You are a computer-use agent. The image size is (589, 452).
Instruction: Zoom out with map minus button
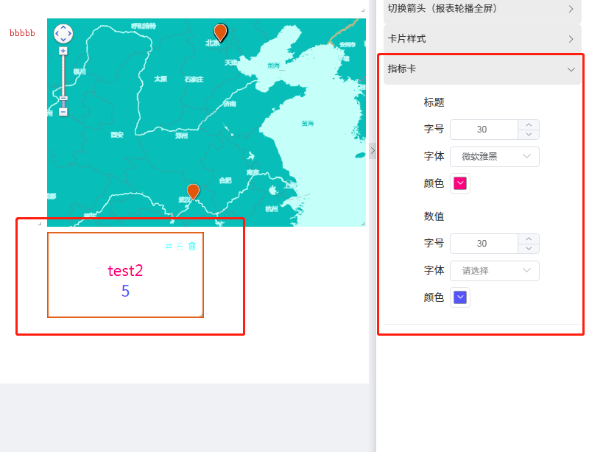[63, 112]
